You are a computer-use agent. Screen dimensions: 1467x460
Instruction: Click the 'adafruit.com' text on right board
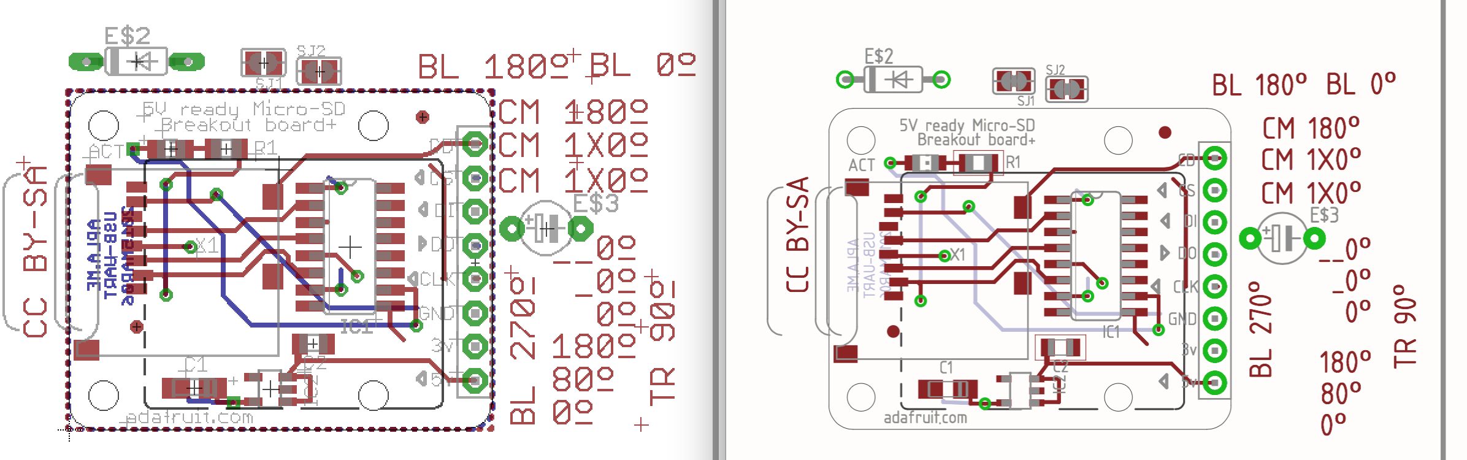pyautogui.click(x=925, y=418)
